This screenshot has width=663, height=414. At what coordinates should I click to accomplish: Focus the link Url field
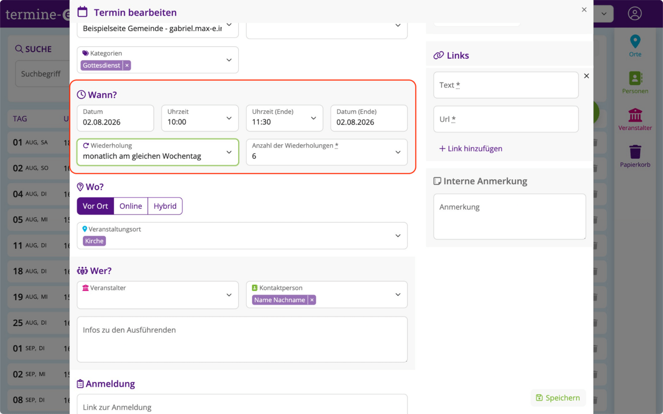pyautogui.click(x=506, y=119)
